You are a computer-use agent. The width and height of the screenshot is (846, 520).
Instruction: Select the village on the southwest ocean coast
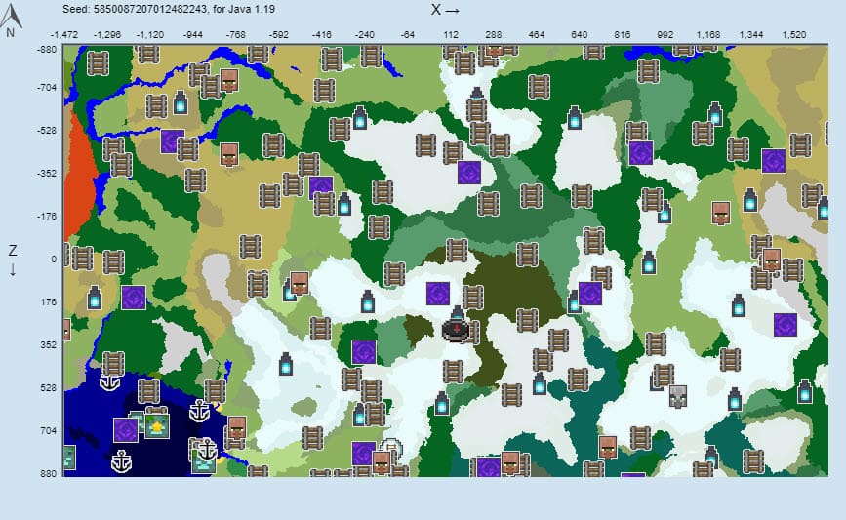click(x=237, y=427)
